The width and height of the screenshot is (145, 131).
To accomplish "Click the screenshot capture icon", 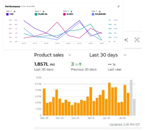I will tap(137, 40).
